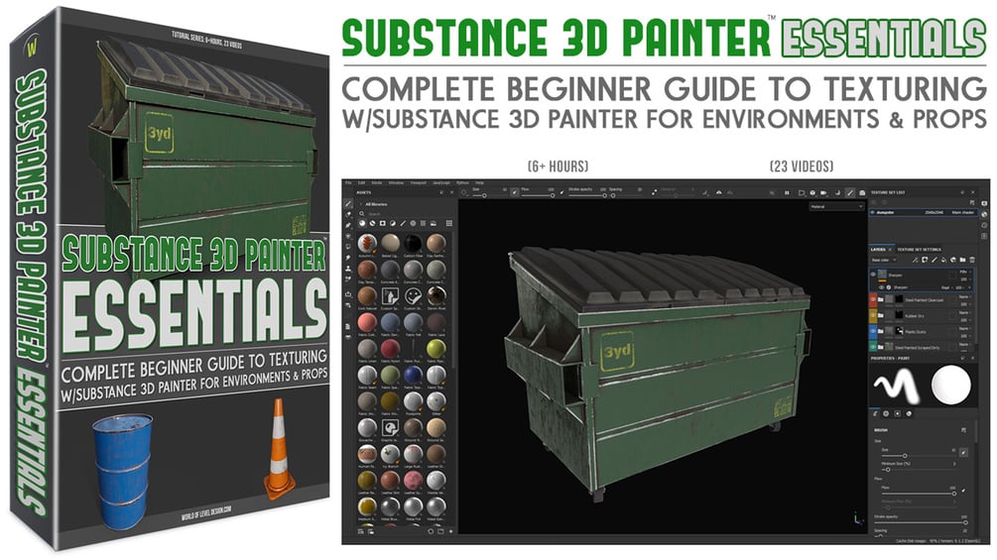Hide the Rubber Dry folder layer
Viewport: 997px width, 560px height.
(873, 315)
